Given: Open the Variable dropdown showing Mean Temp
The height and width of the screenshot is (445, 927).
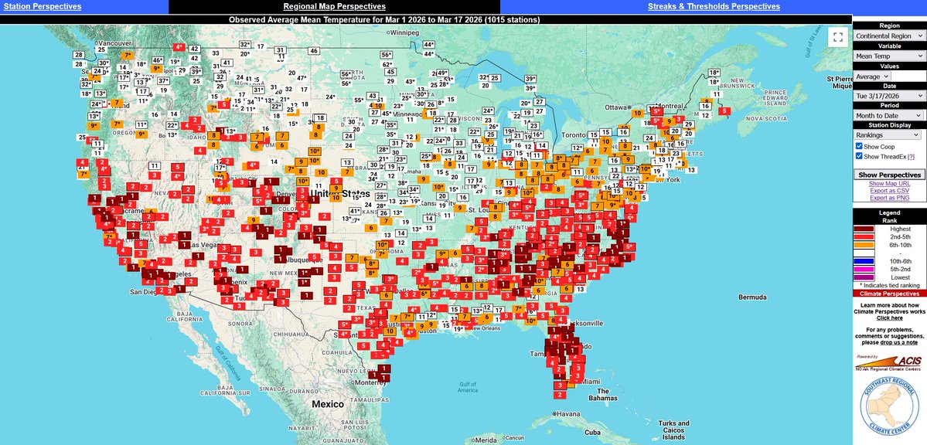Looking at the screenshot, I should [889, 56].
